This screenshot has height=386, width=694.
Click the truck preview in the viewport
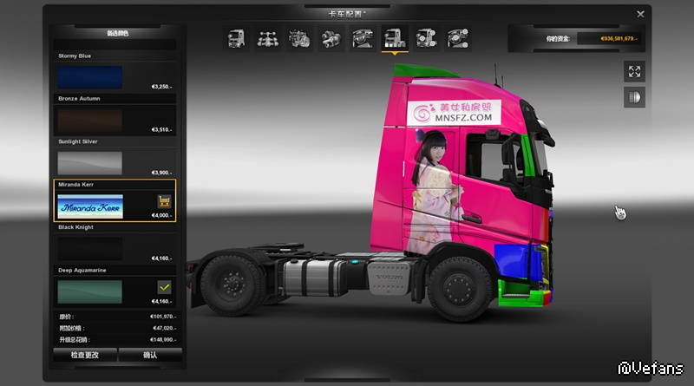372,195
